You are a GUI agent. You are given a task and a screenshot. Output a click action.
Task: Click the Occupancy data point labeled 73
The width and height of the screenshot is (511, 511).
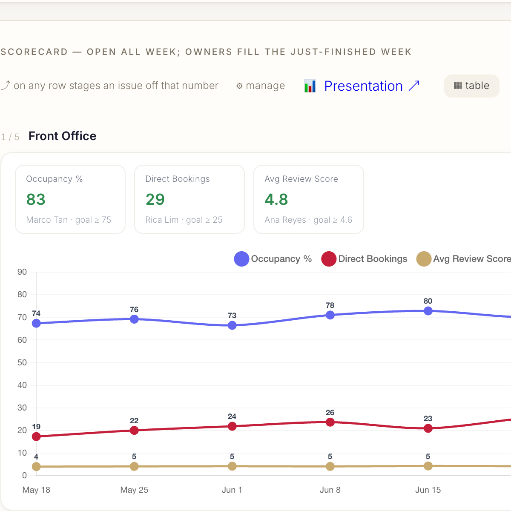point(232,325)
